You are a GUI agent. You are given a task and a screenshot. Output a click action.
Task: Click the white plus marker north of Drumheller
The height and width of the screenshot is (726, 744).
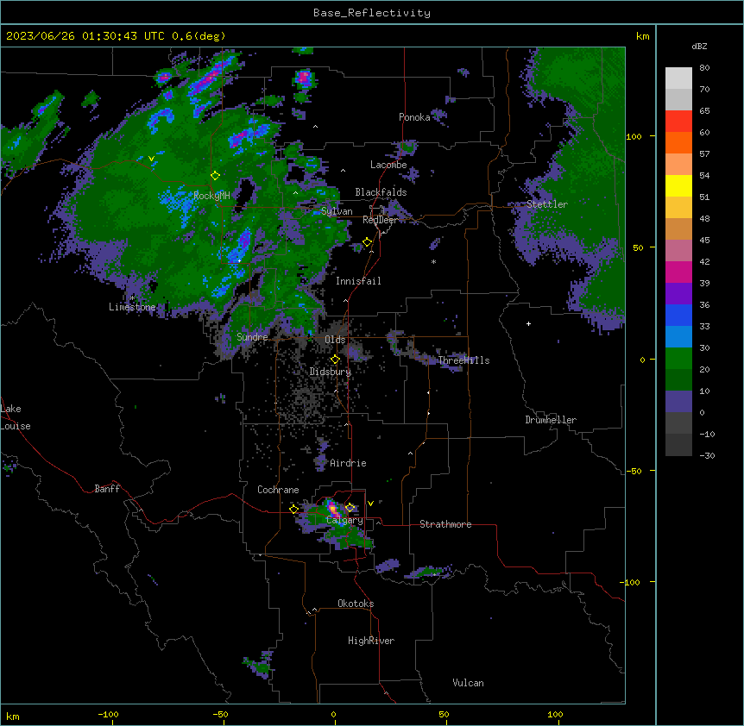(x=528, y=323)
